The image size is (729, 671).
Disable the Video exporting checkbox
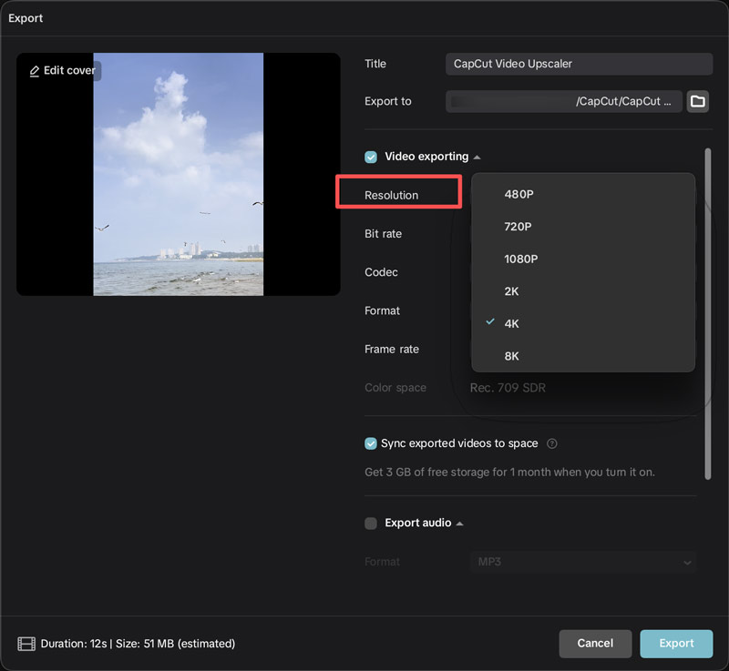pos(371,157)
